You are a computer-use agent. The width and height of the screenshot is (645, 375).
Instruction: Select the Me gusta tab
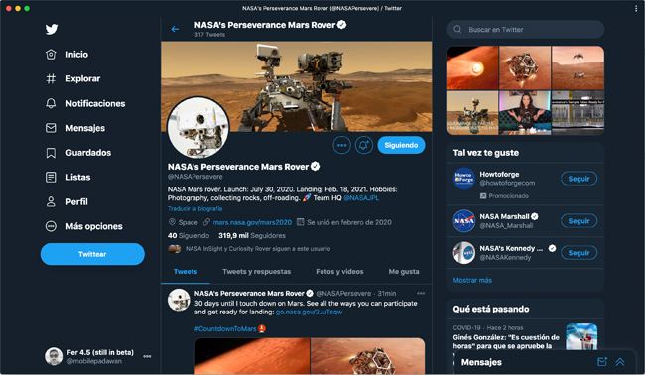[x=404, y=272]
